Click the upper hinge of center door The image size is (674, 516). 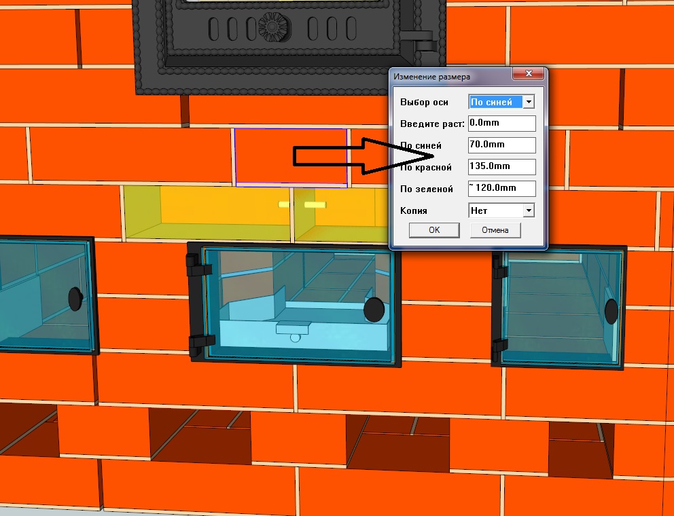[194, 263]
